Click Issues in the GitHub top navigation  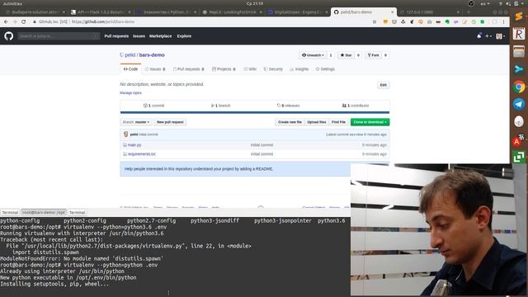(139, 36)
